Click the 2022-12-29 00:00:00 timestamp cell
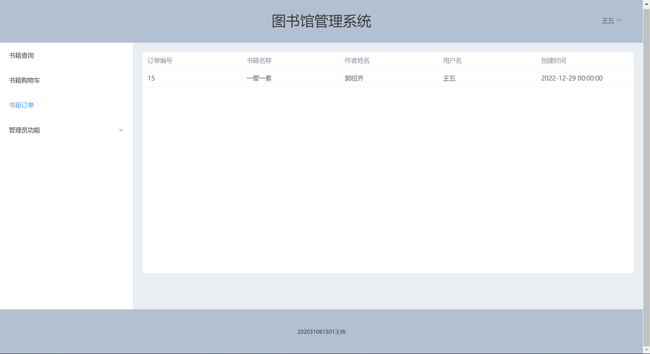 click(x=572, y=78)
